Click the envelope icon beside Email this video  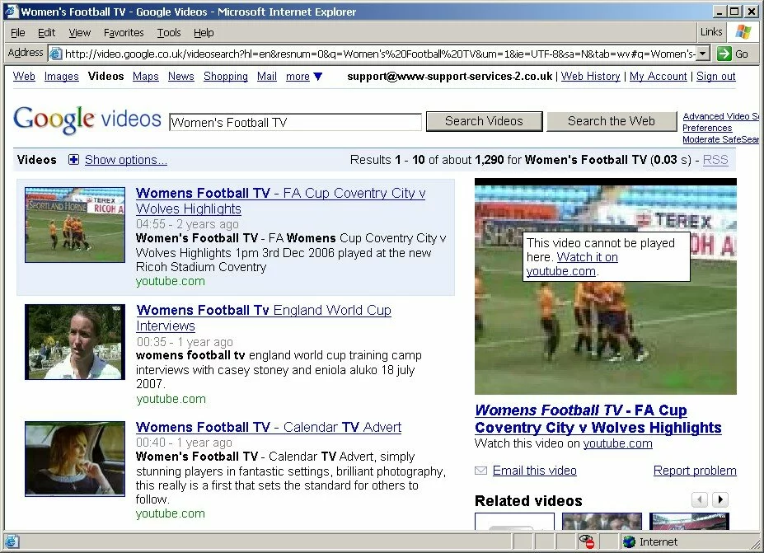coord(480,471)
